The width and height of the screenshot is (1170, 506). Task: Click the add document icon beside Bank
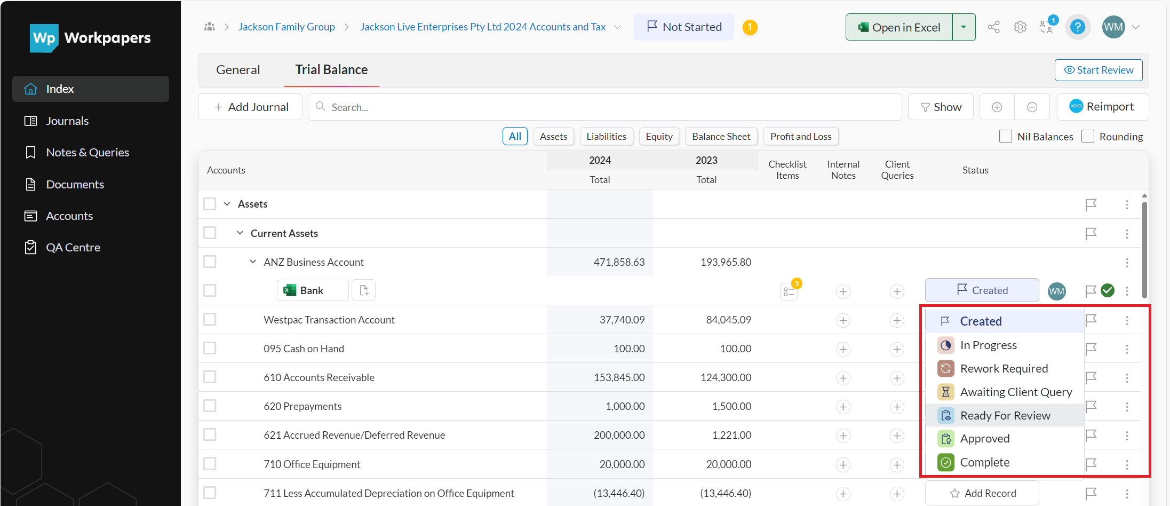[364, 290]
